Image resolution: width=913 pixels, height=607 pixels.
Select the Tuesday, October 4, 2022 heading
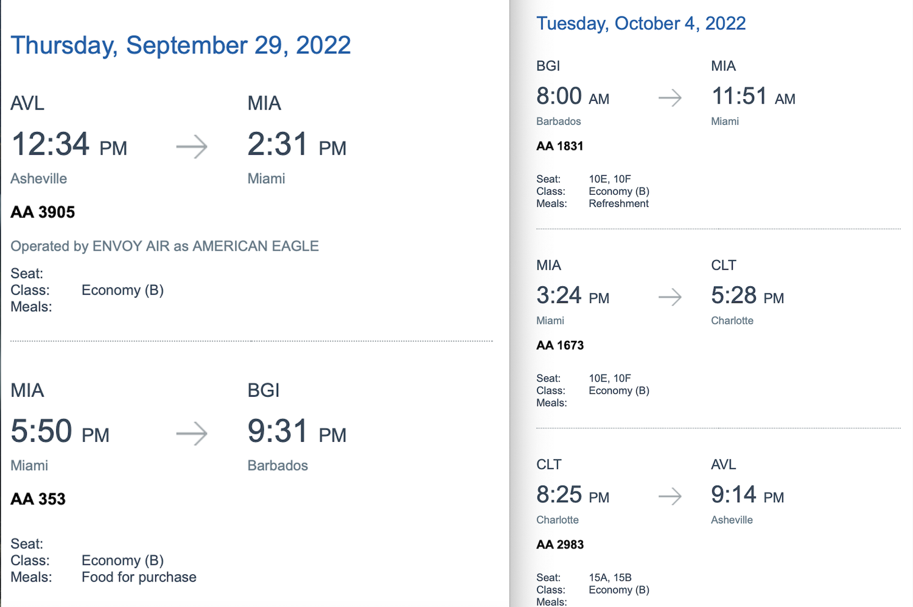pos(641,23)
